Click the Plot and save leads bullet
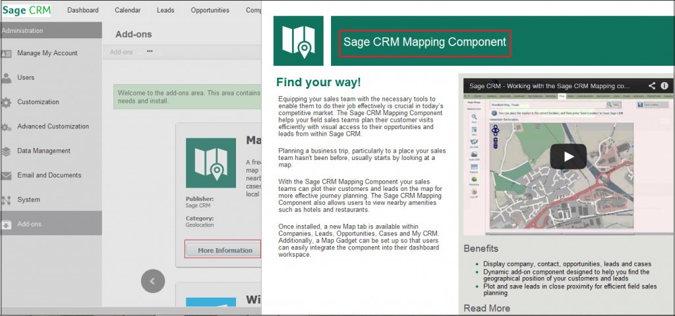 point(570,290)
